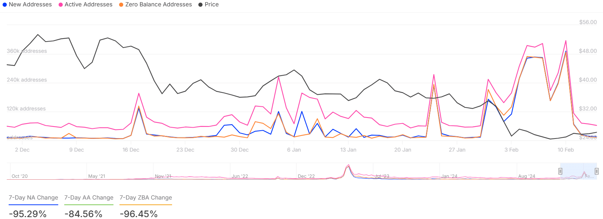The width and height of the screenshot is (603, 219).
Task: Hide the Active Addresses series via its label
Action: pyautogui.click(x=88, y=4)
